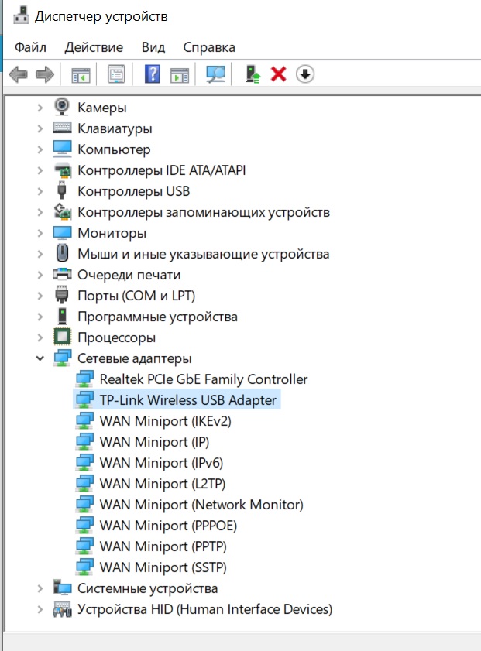Click the storage controllers category icon
The image size is (481, 651).
coord(62,211)
